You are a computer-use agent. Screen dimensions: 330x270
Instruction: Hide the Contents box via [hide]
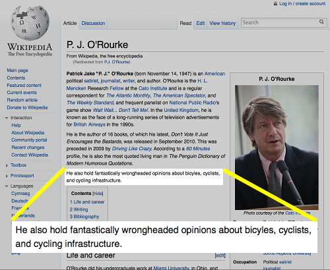(98, 194)
